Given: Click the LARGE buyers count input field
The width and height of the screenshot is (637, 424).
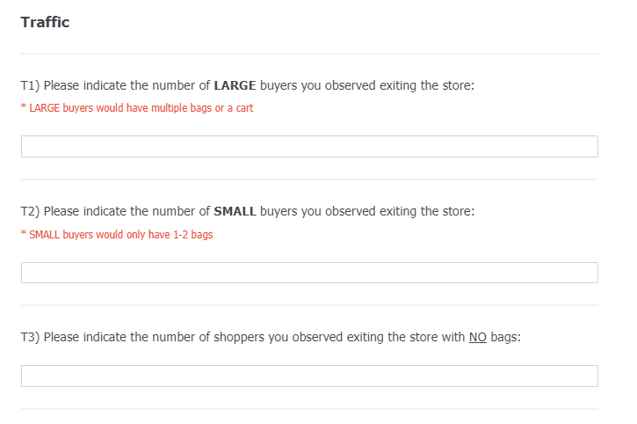Looking at the screenshot, I should click(x=309, y=146).
